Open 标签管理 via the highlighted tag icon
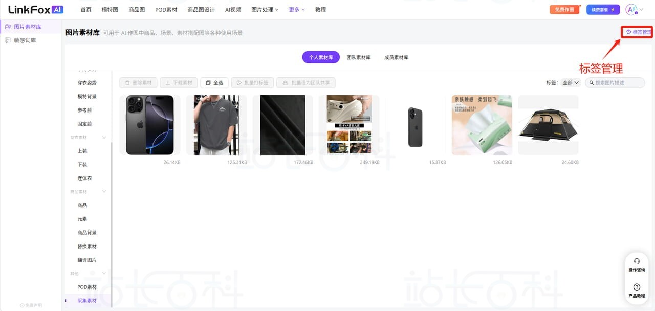 coord(637,31)
